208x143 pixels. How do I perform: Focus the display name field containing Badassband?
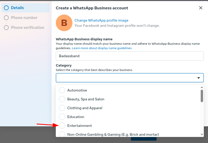(x=130, y=56)
